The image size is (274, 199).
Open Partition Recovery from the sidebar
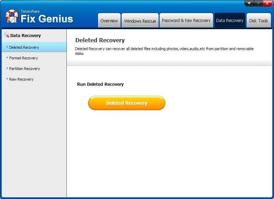tap(34, 69)
